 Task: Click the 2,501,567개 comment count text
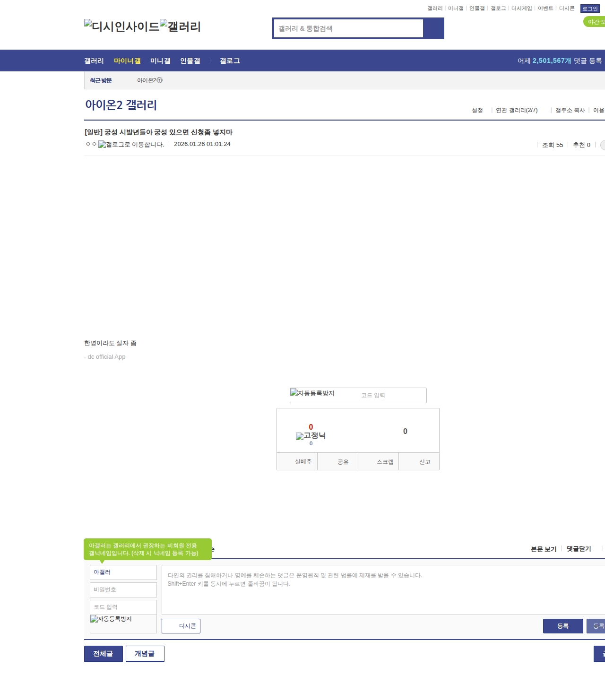552,61
